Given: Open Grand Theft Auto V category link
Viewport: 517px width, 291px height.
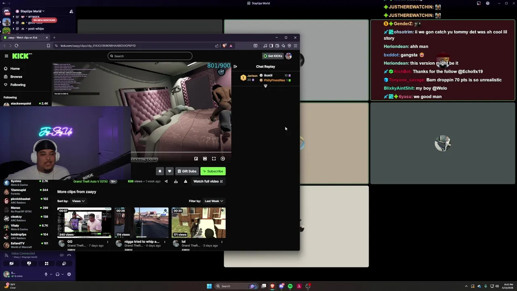Looking at the screenshot, I should coord(90,181).
